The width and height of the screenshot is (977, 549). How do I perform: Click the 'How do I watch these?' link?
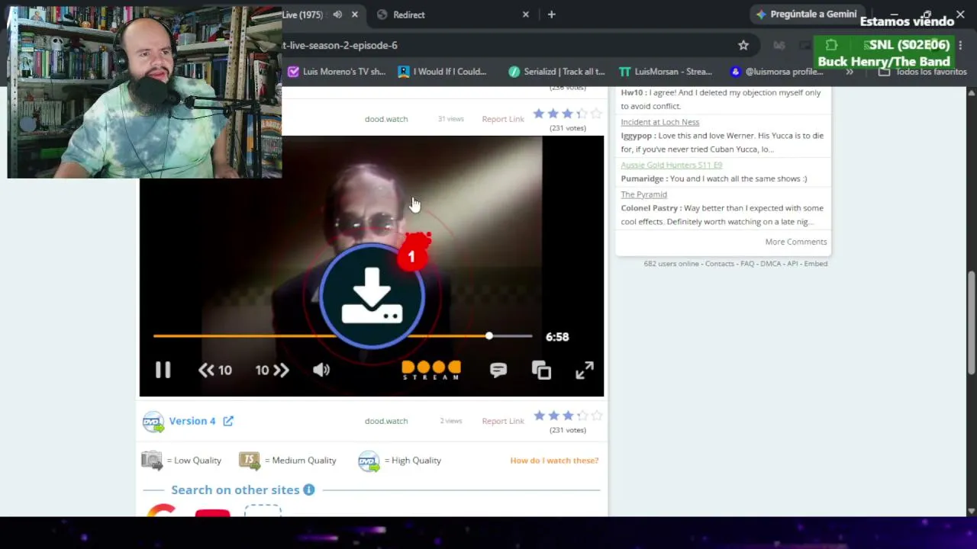click(554, 461)
